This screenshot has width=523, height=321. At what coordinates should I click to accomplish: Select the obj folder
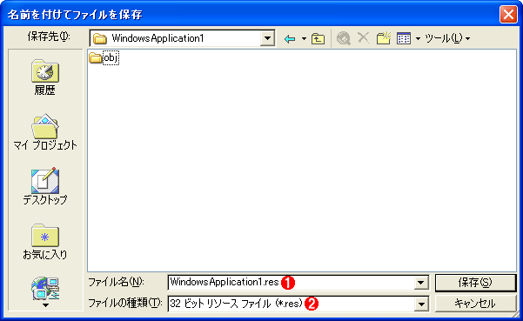tap(104, 58)
